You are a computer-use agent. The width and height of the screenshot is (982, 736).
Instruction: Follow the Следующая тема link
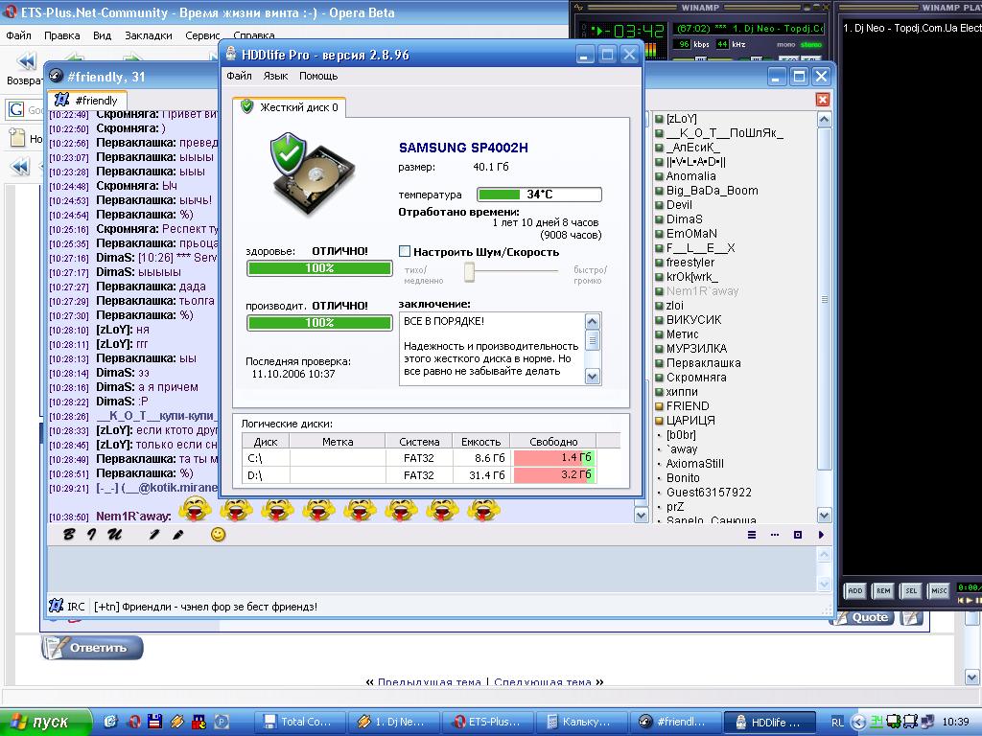pyautogui.click(x=544, y=682)
